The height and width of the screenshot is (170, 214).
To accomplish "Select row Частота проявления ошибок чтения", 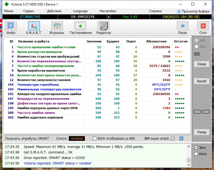I will (97, 47).
